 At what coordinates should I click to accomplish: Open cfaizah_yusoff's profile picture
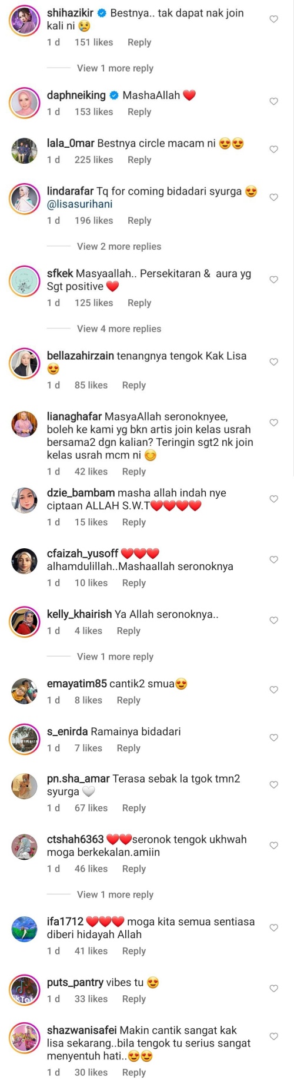point(24,561)
